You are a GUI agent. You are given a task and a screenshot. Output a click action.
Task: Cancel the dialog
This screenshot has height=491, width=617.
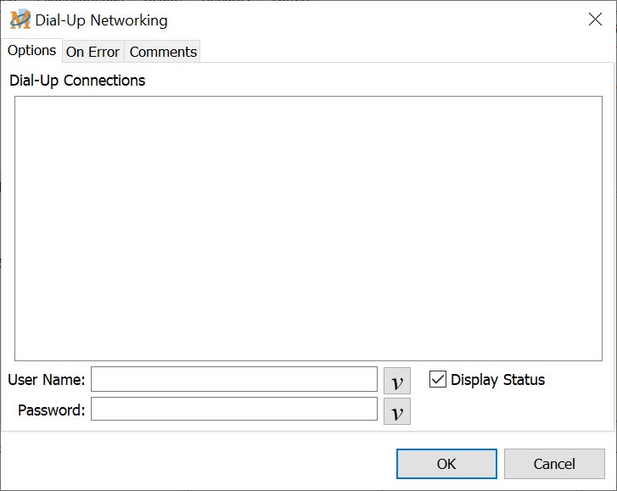(554, 464)
